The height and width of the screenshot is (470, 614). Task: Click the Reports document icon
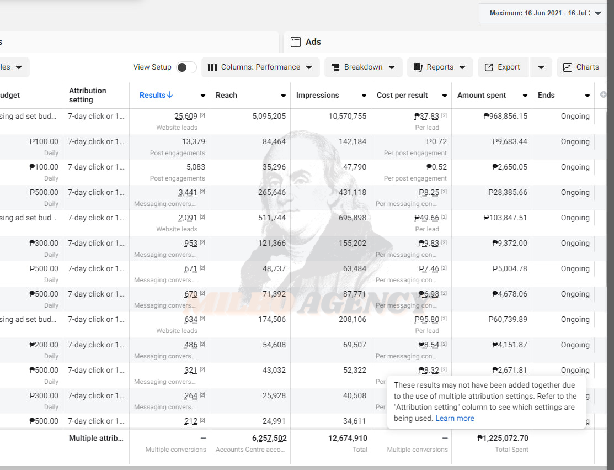418,67
